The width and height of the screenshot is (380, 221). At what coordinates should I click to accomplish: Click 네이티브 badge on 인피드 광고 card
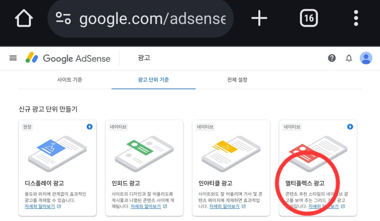[x=118, y=127]
